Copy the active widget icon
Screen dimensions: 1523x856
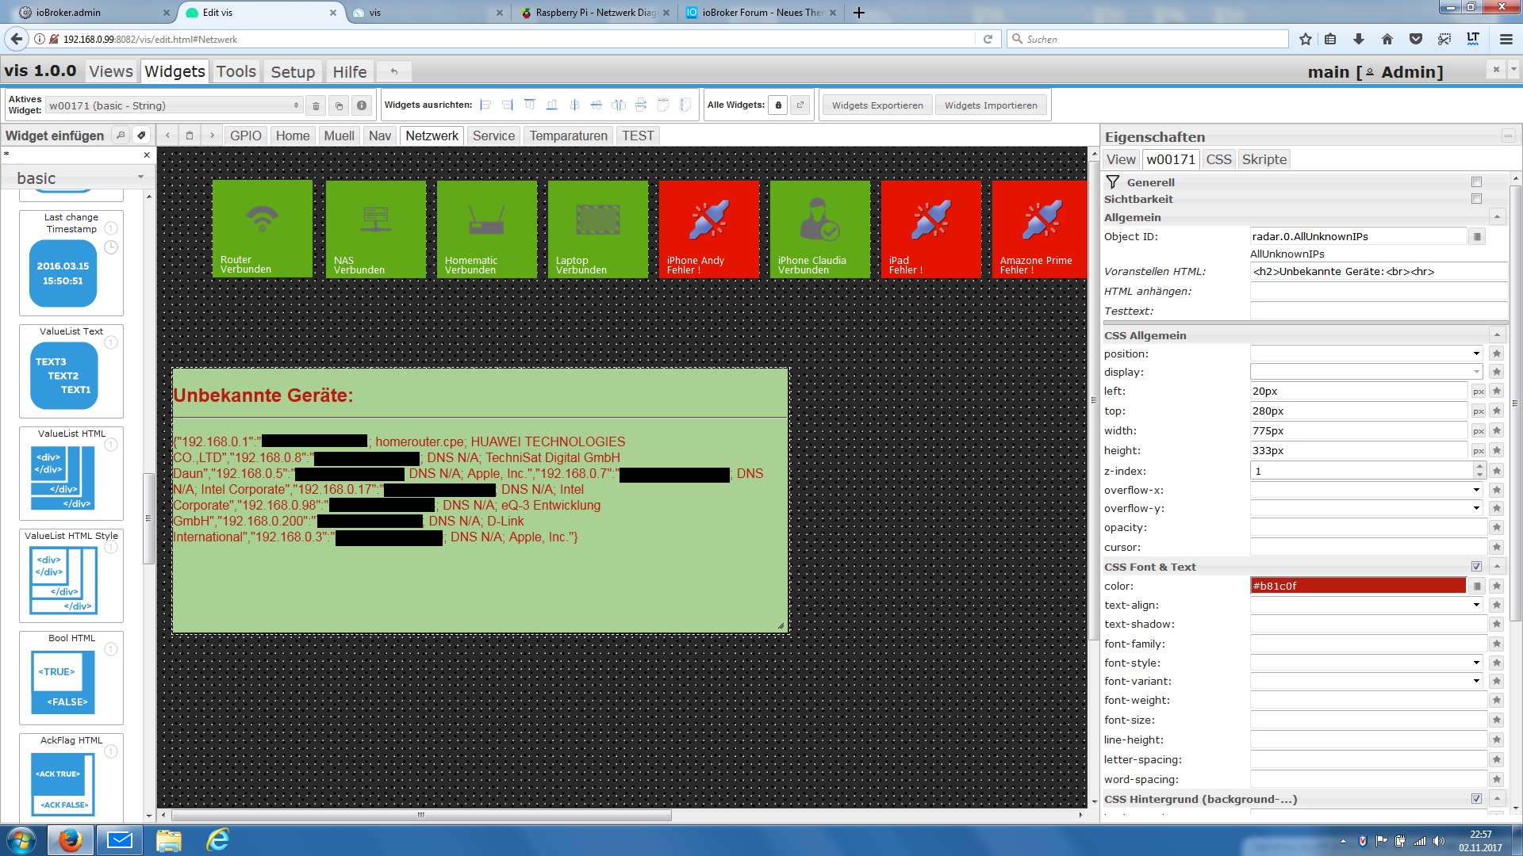(x=339, y=105)
